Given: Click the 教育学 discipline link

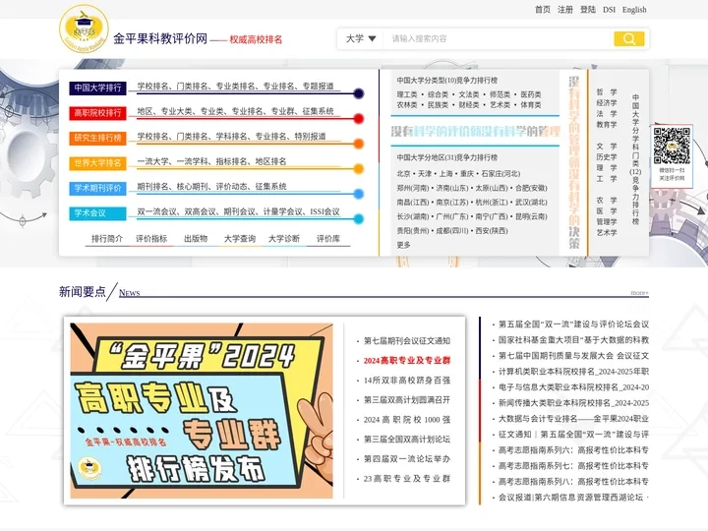Looking at the screenshot, I should (607, 125).
